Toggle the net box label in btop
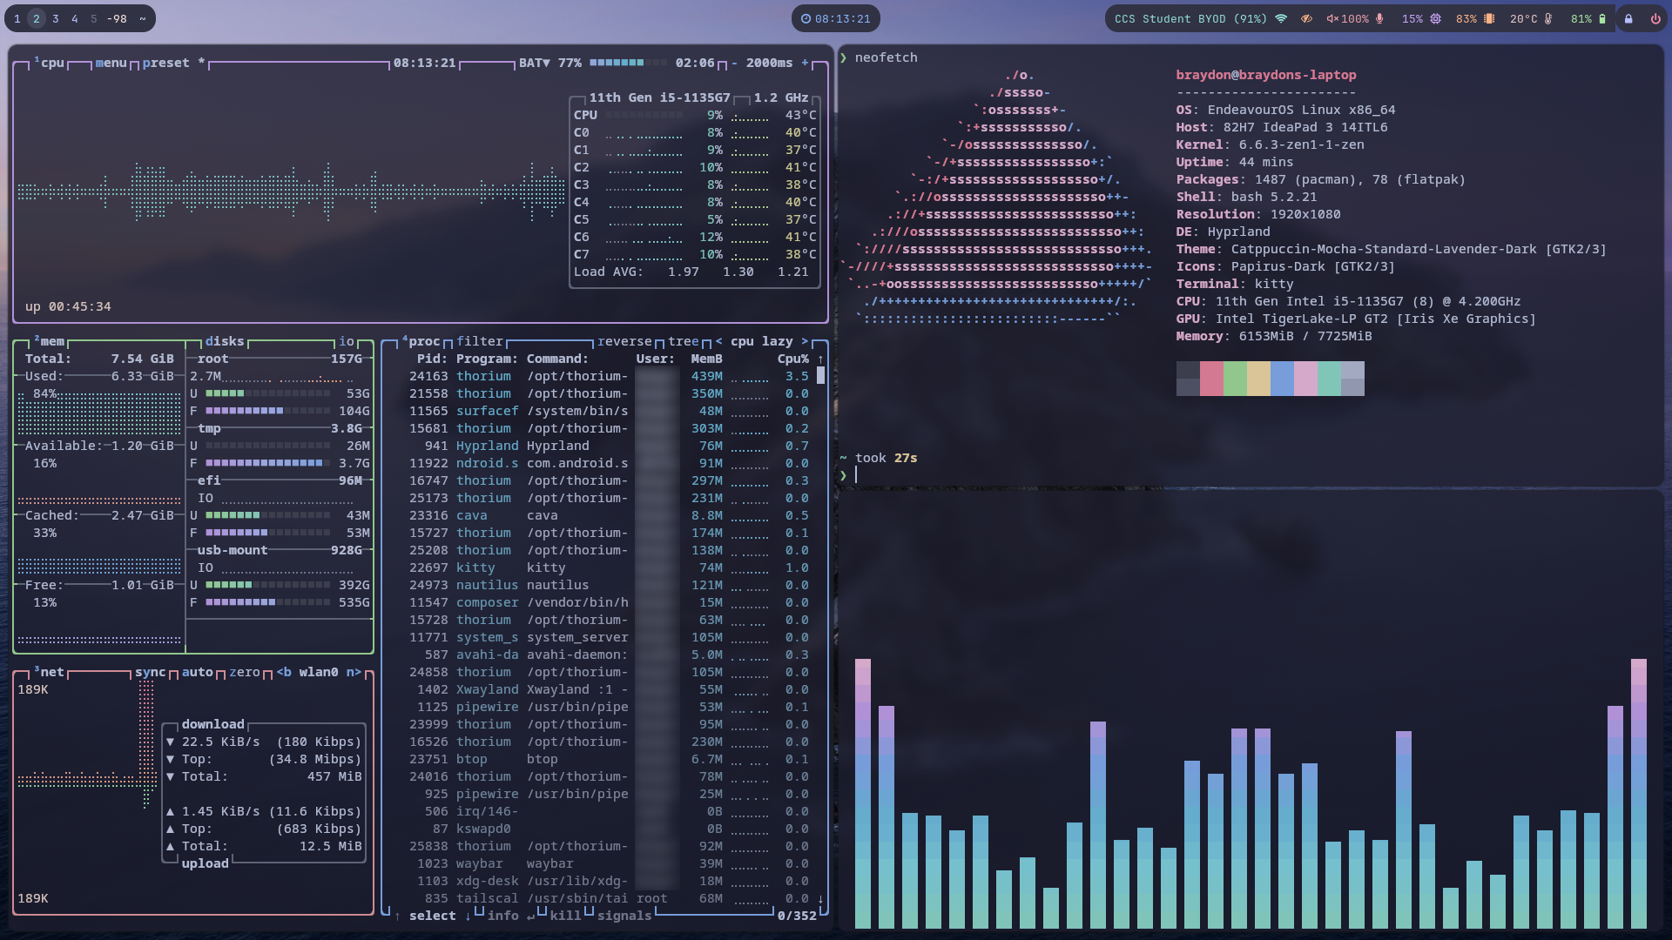The image size is (1672, 940). [x=51, y=672]
